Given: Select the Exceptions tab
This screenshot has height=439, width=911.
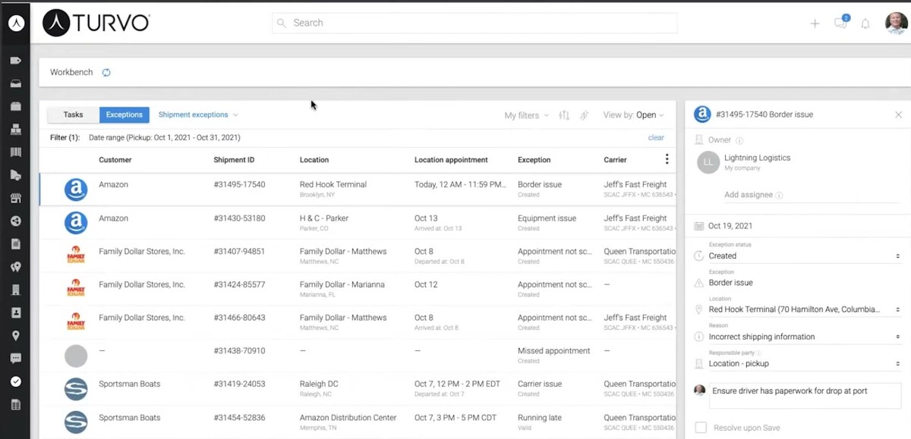Looking at the screenshot, I should (x=125, y=115).
